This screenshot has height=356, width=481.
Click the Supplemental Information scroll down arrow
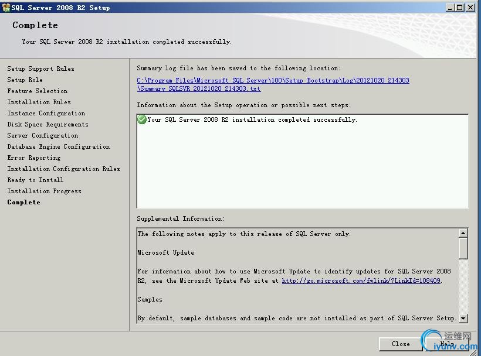click(463, 318)
